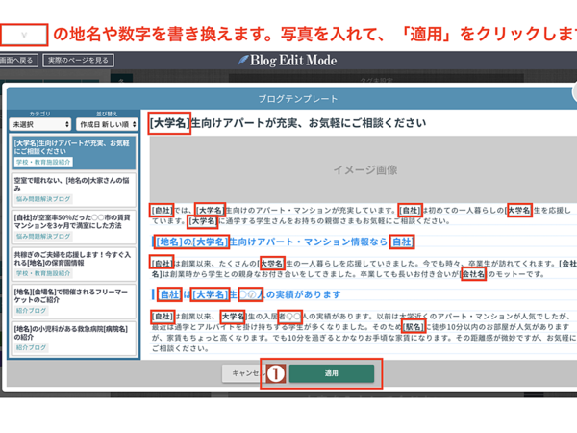Click the 実際のページを見る button
Screen dimensions: 577x433
pyautogui.click(x=77, y=60)
